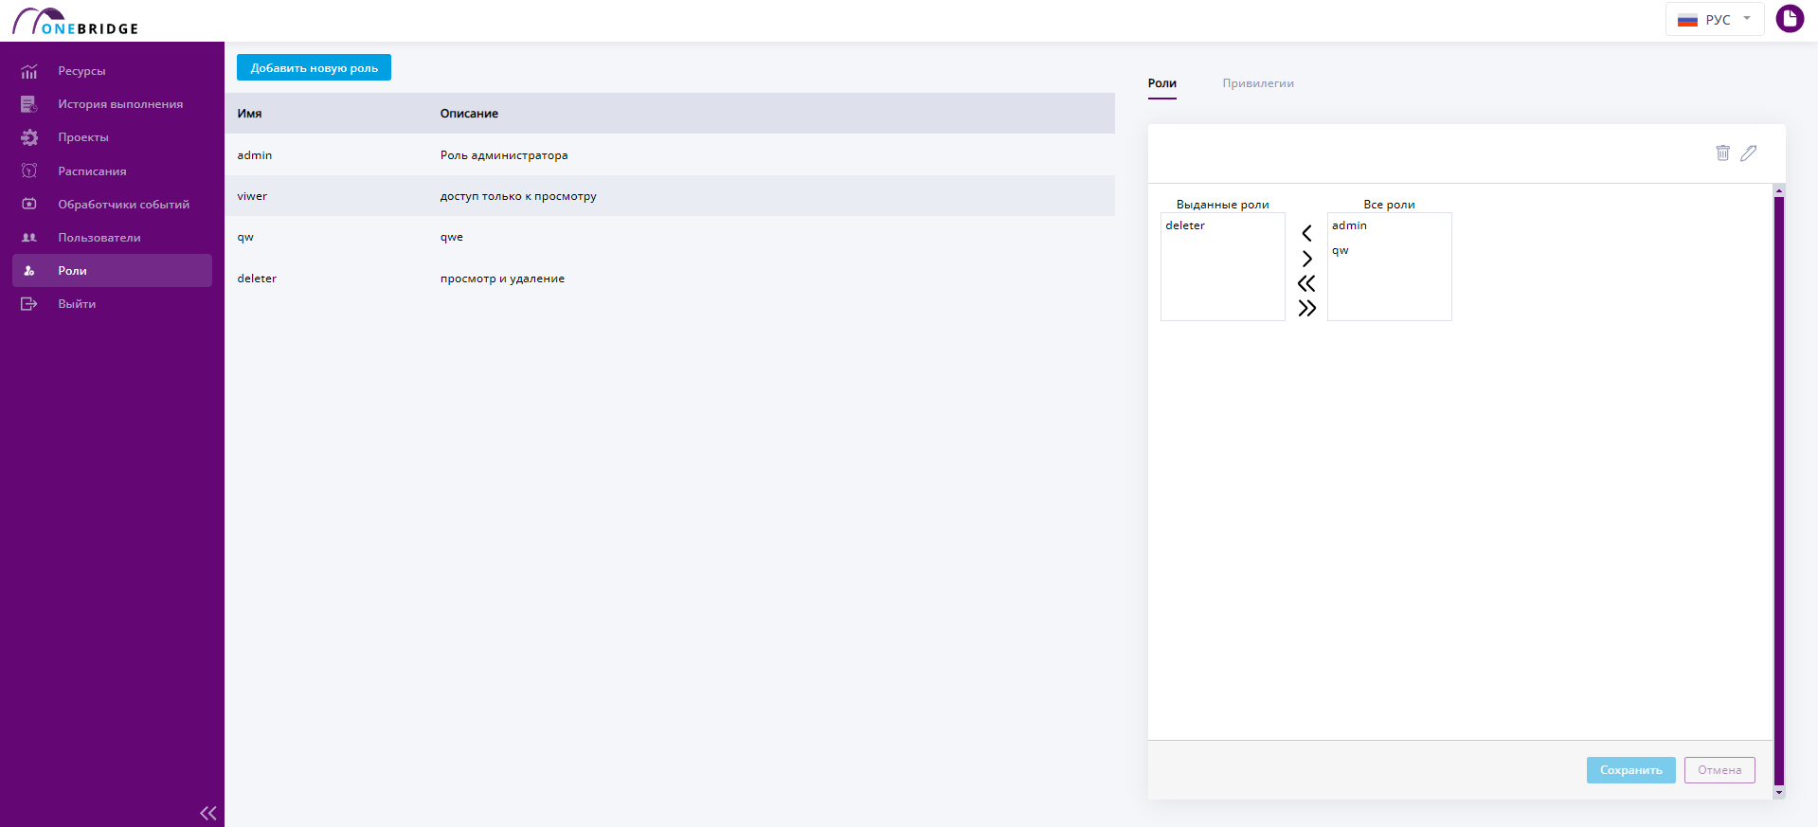The height and width of the screenshot is (827, 1818).
Task: Click the purple scrollbar thumb in details panel
Action: click(x=1779, y=491)
